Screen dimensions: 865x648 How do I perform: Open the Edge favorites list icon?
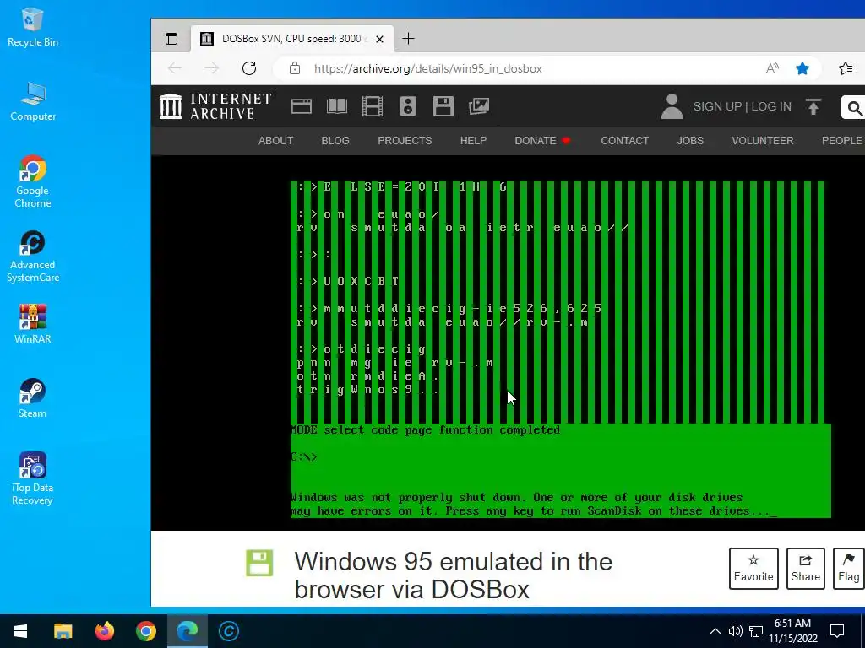tap(845, 68)
